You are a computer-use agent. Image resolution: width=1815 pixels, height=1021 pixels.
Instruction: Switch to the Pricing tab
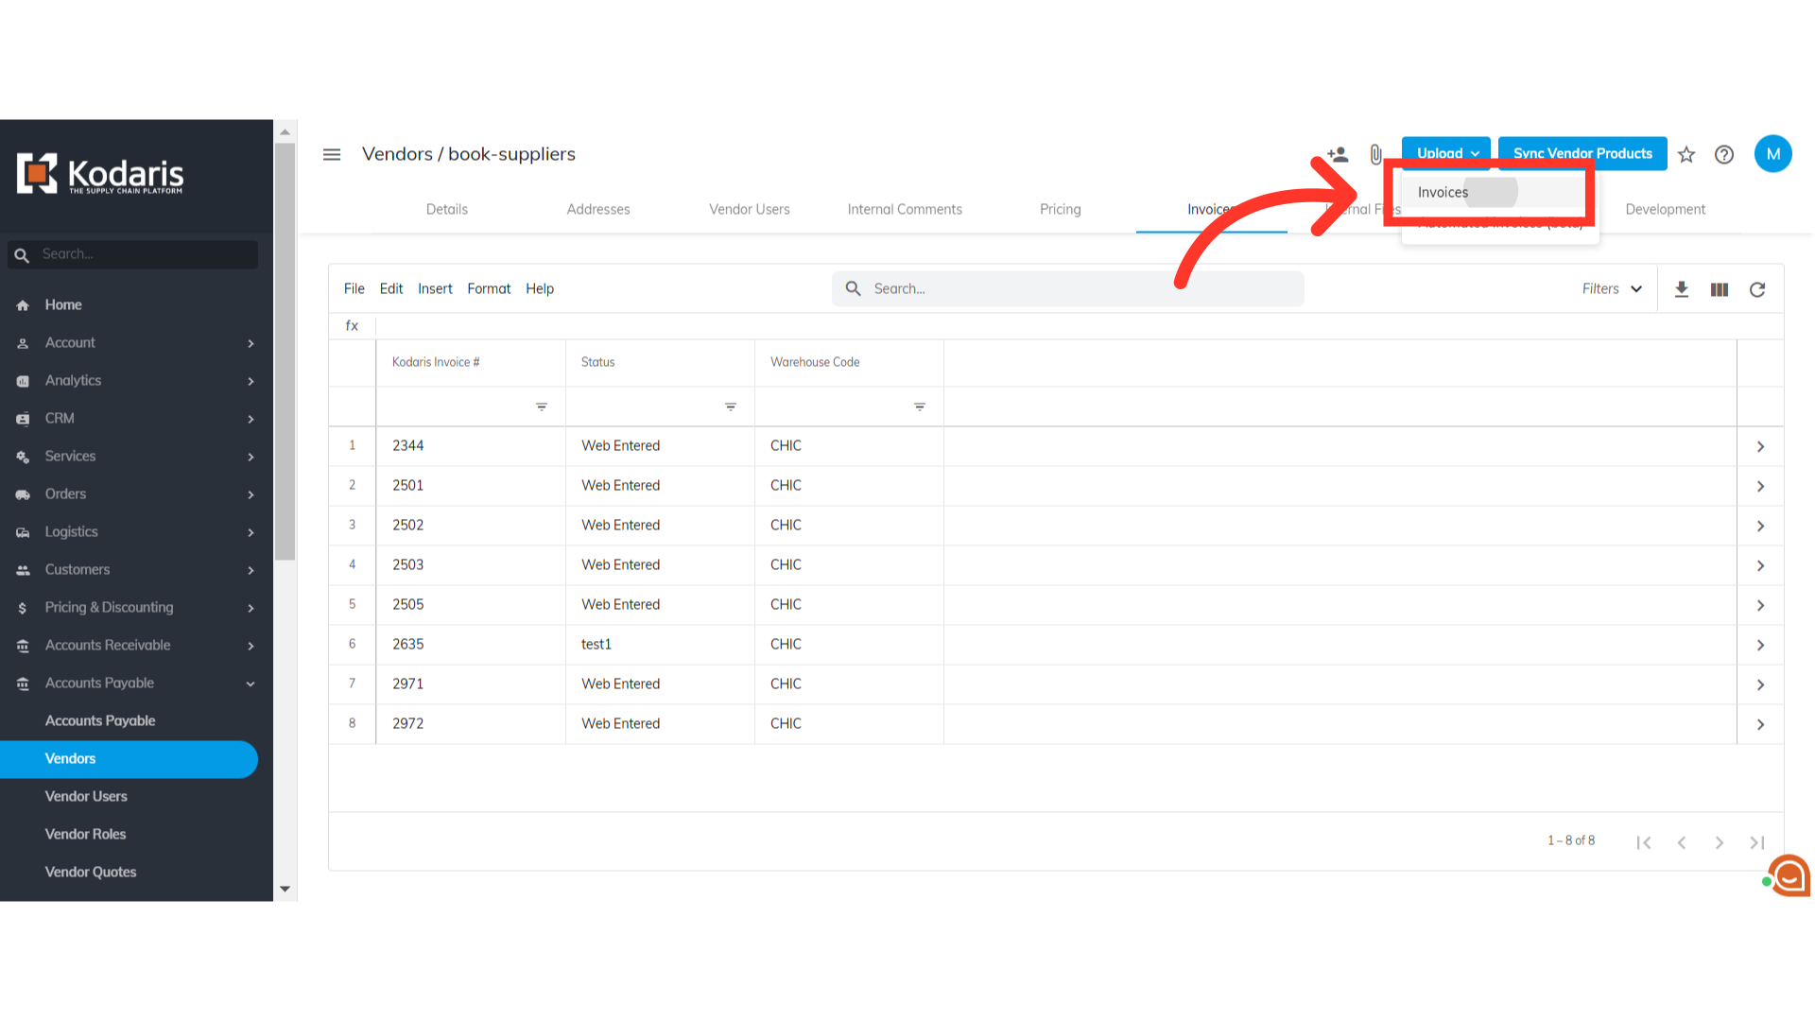click(x=1060, y=210)
